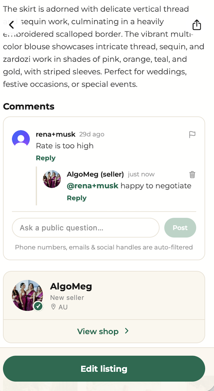Image resolution: width=214 pixels, height=391 pixels.
Task: Tap the Edit listing button
Action: [x=104, y=369]
